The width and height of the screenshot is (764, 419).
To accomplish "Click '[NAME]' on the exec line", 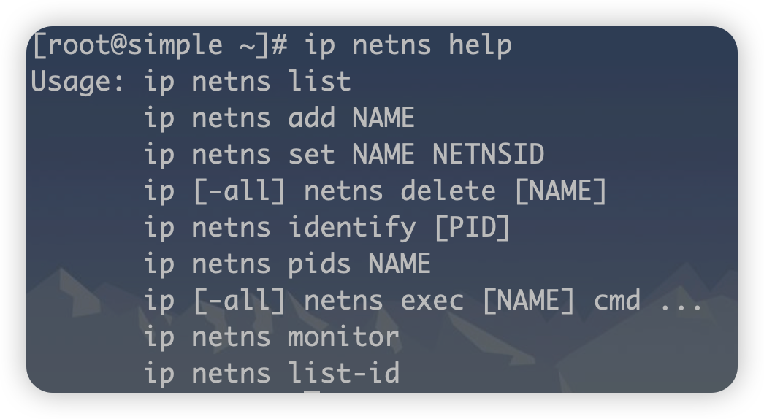I will 528,301.
